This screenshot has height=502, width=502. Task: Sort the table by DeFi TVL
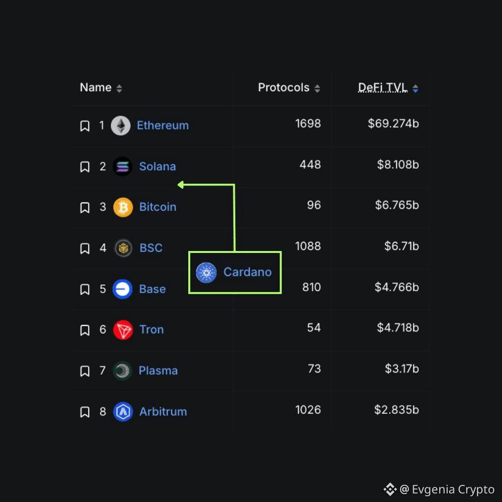click(x=415, y=87)
